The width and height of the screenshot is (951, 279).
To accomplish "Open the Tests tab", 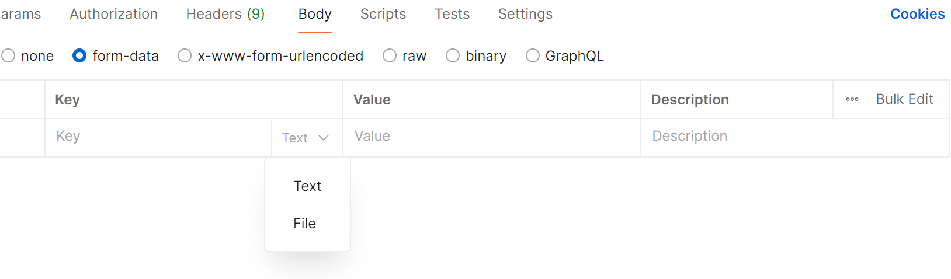I will point(452,14).
